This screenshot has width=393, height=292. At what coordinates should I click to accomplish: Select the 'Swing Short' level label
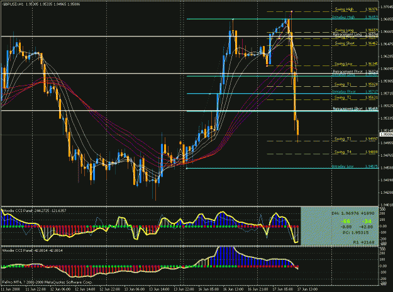(345, 43)
